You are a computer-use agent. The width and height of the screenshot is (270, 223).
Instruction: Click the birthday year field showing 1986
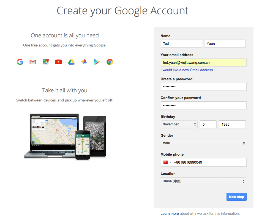coord(232,124)
